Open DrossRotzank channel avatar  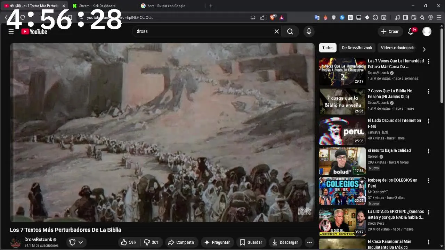(15, 242)
